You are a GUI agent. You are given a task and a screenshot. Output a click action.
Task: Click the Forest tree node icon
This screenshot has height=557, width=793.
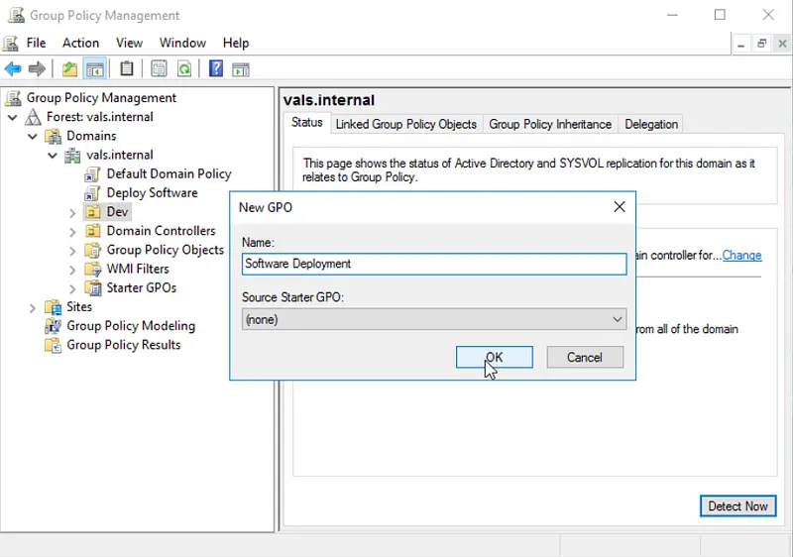pos(33,117)
